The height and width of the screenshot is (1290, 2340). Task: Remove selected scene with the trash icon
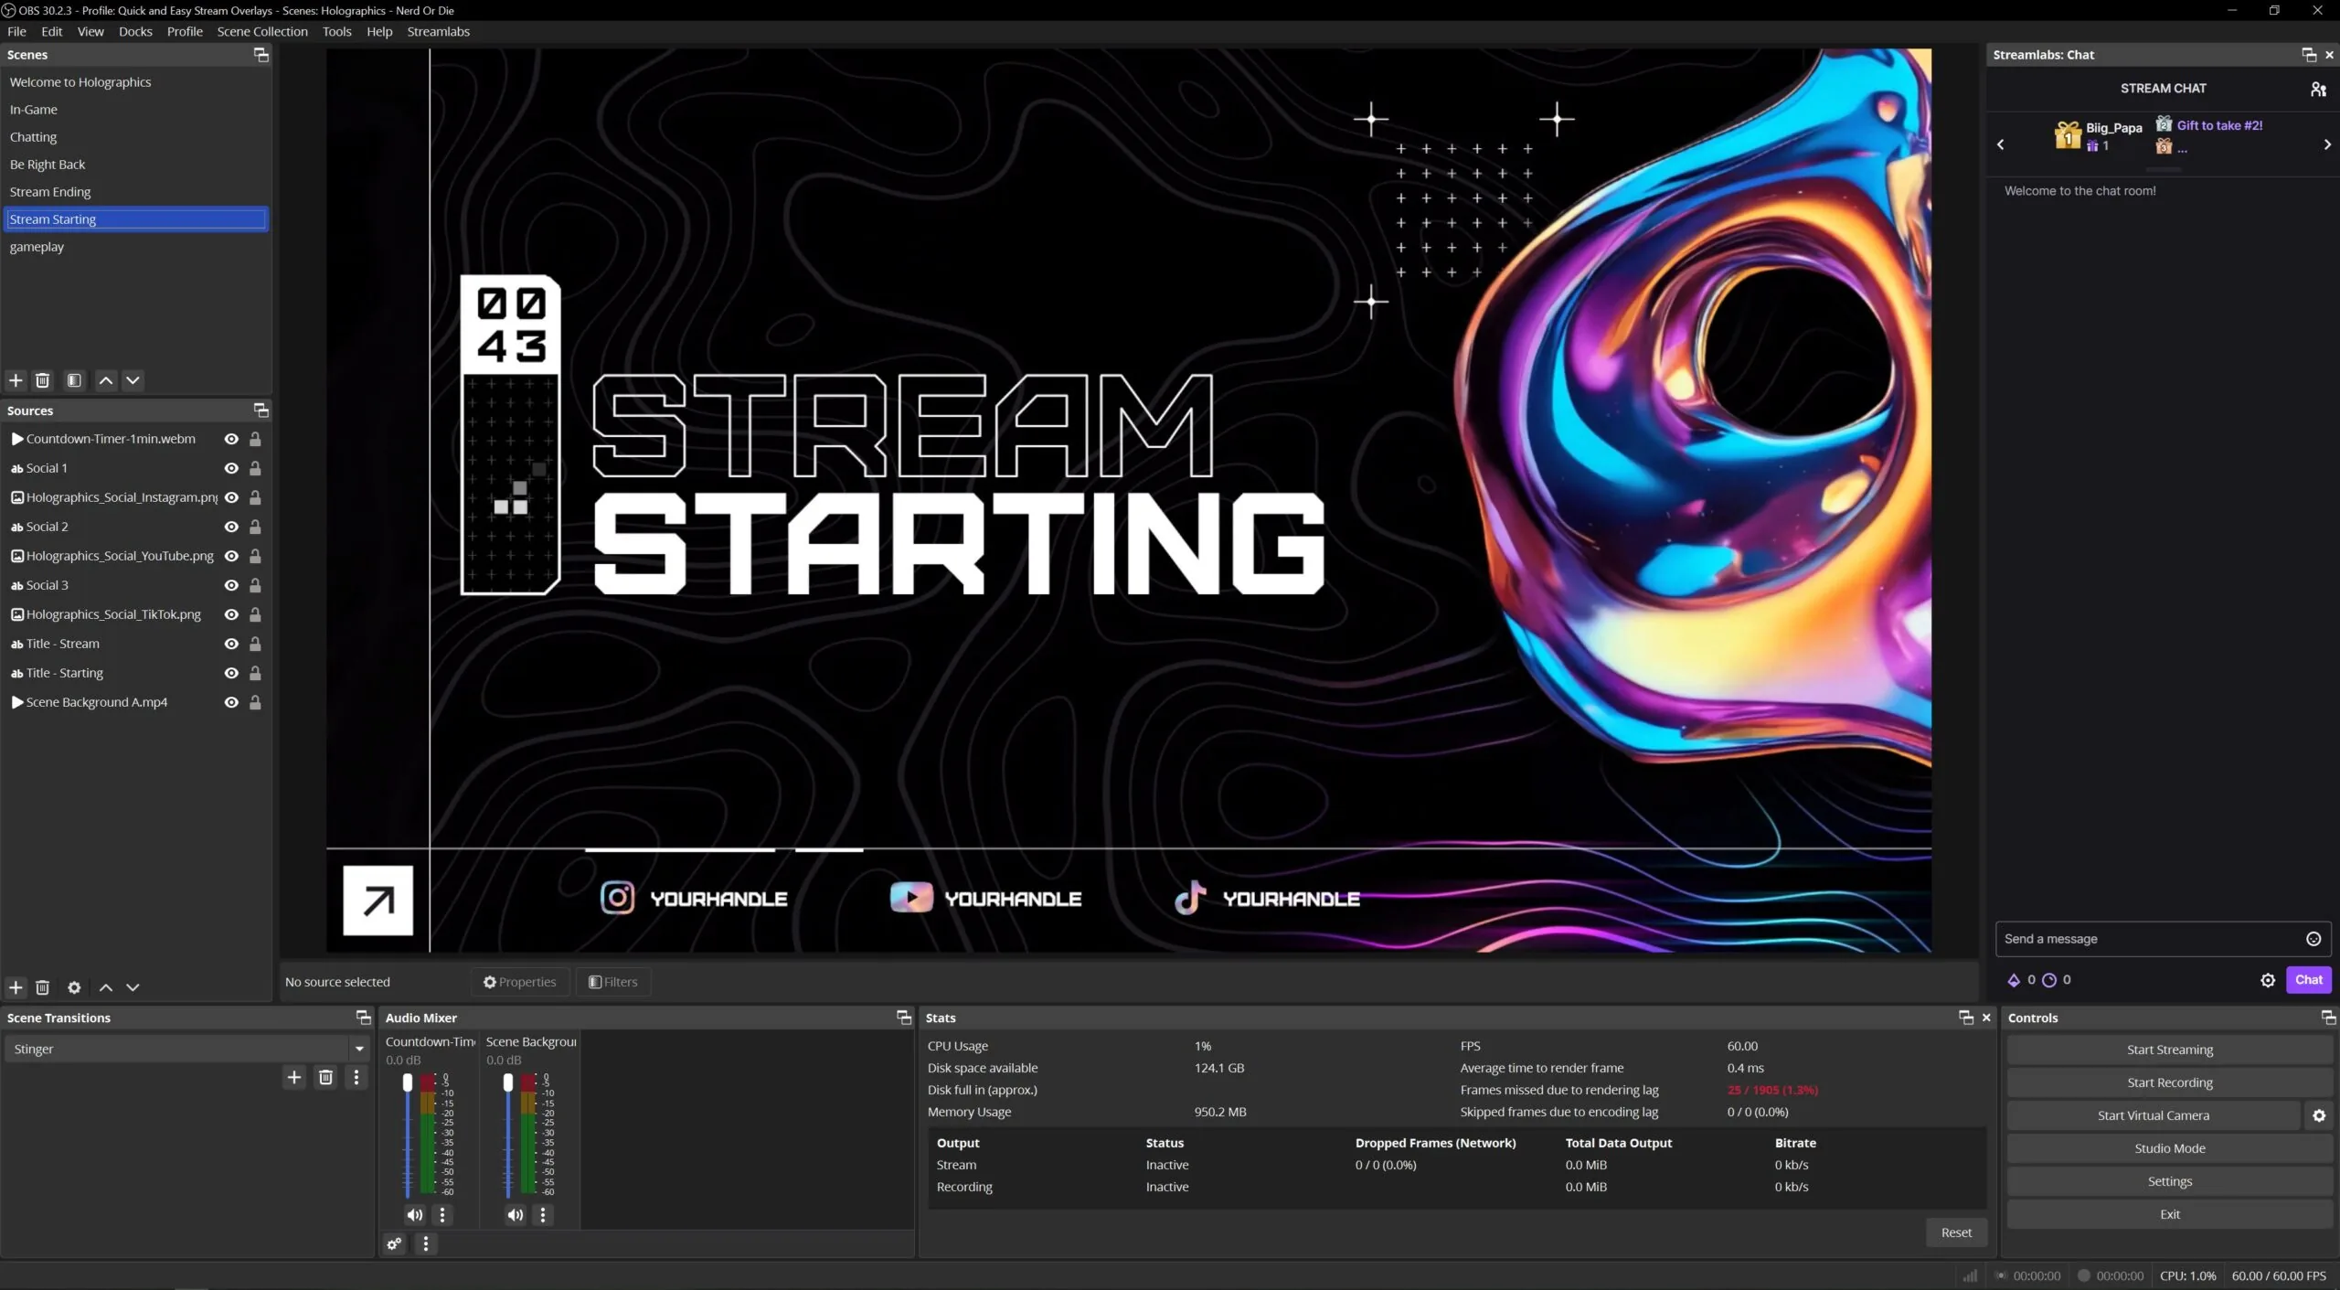click(42, 380)
